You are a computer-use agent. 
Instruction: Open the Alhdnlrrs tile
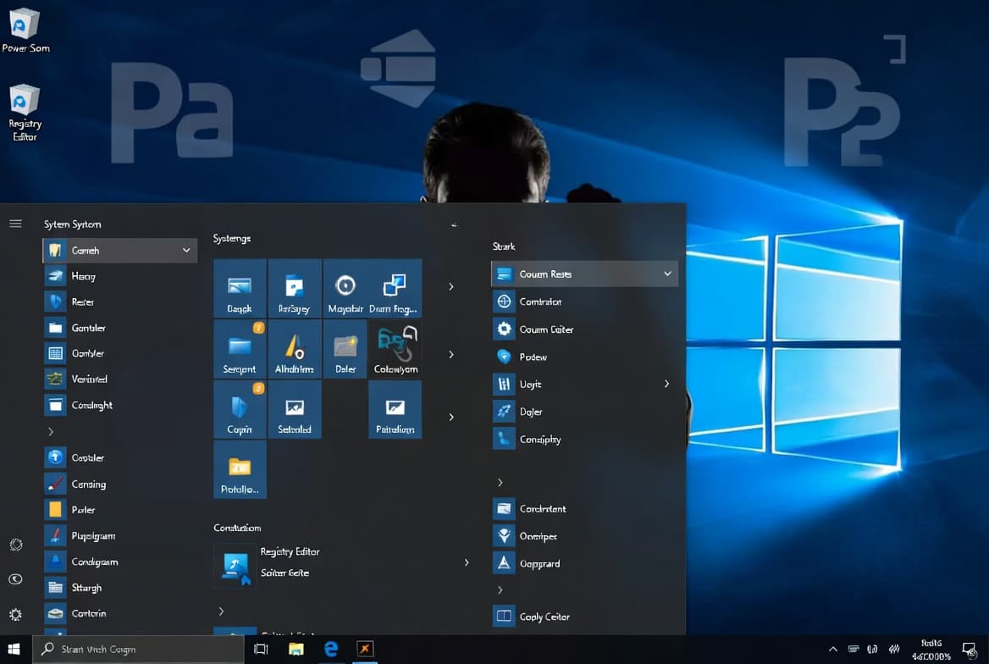295,348
